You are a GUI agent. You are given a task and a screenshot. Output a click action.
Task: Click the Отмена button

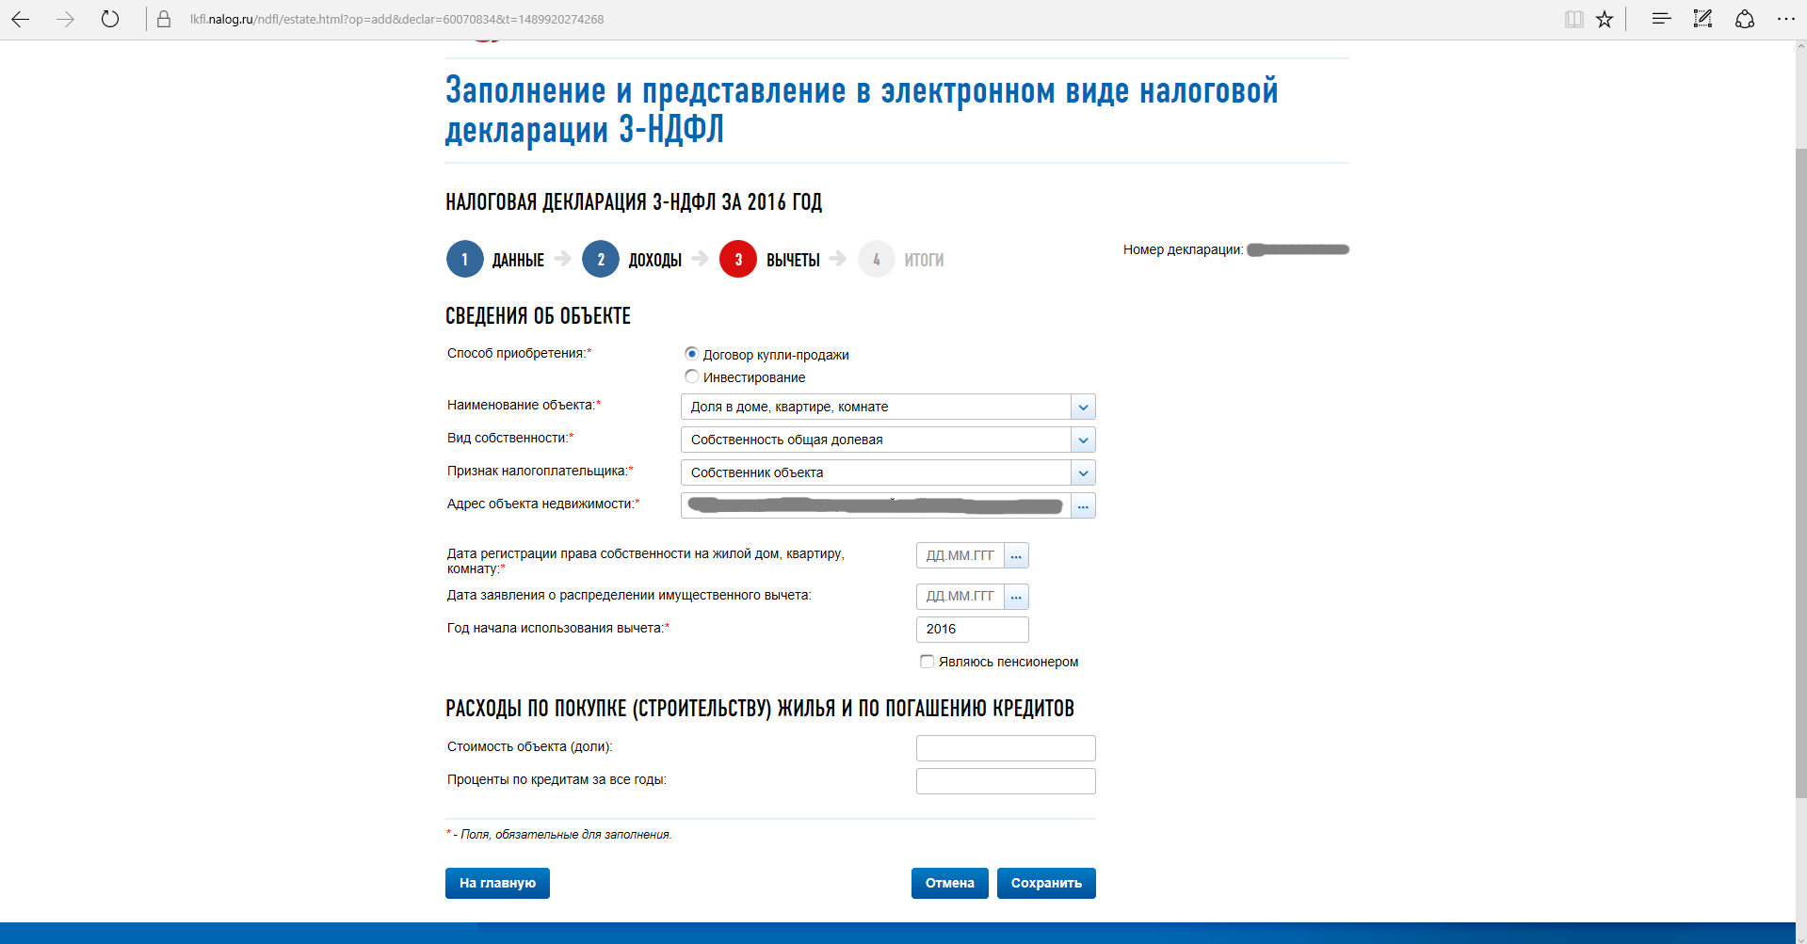pos(949,883)
